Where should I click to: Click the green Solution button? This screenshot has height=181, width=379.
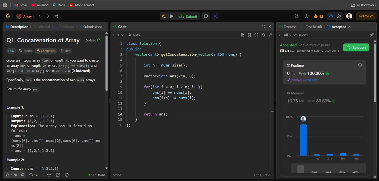point(356,47)
